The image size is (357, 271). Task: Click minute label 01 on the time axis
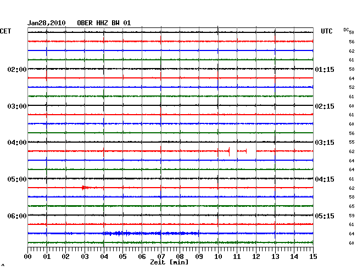47,256
